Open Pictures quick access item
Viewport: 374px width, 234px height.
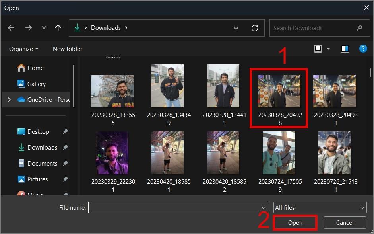pyautogui.click(x=33, y=179)
